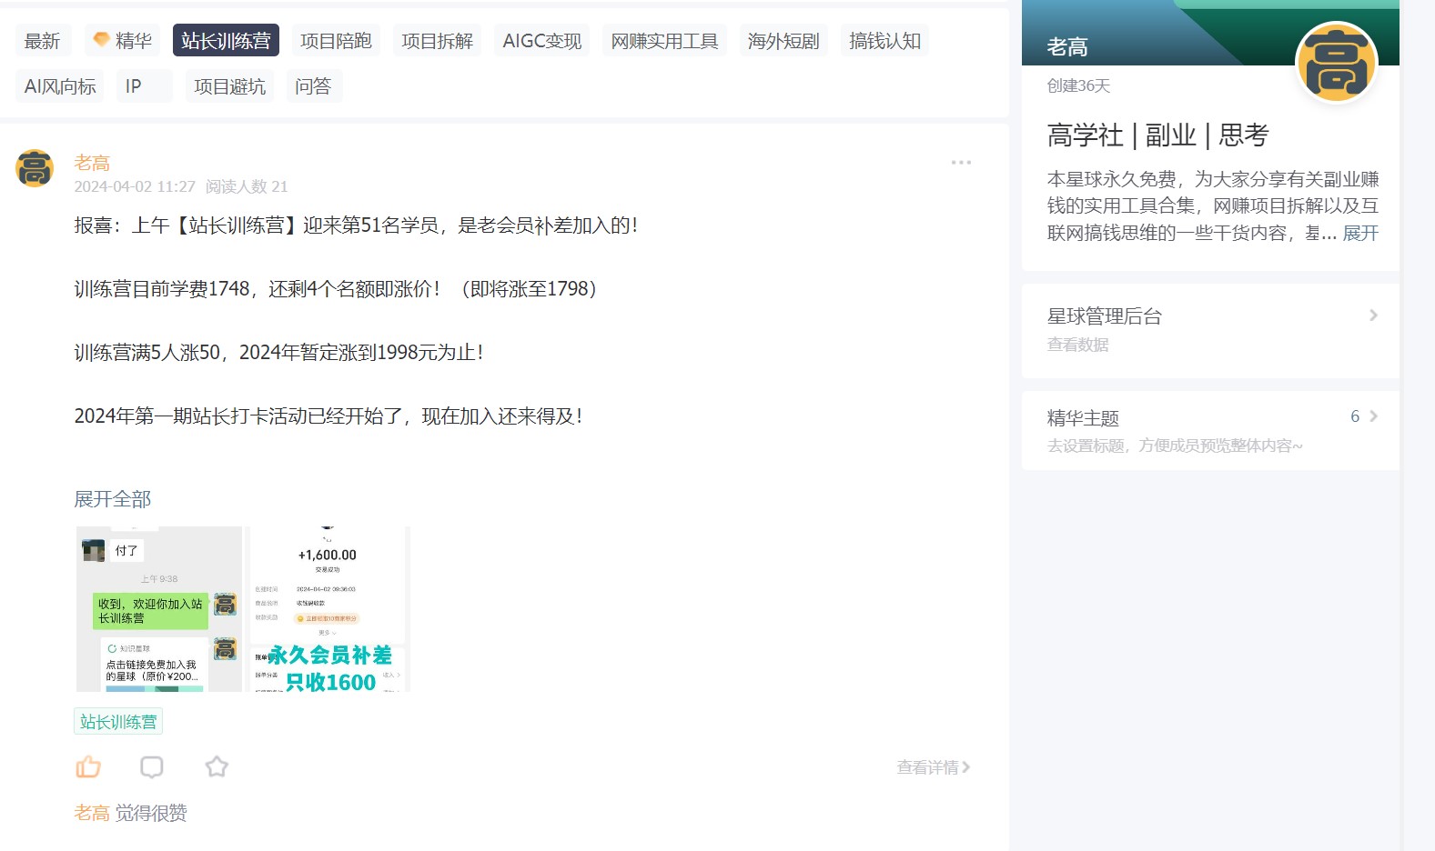Viewport: 1435px width, 851px height.
Task: Open comments with the speech bubble icon
Action: [x=152, y=767]
